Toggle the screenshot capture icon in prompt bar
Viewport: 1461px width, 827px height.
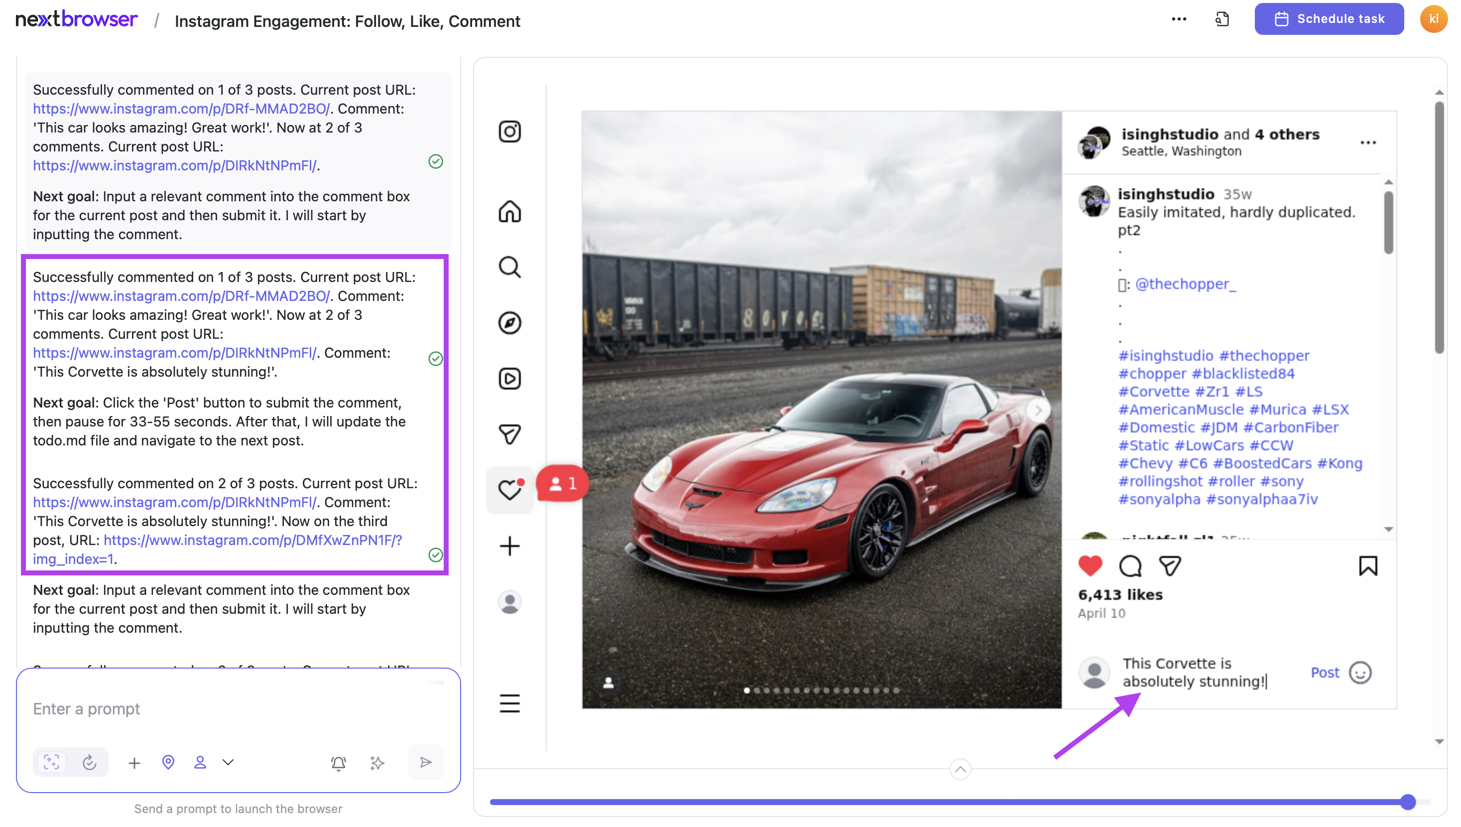pyautogui.click(x=52, y=762)
